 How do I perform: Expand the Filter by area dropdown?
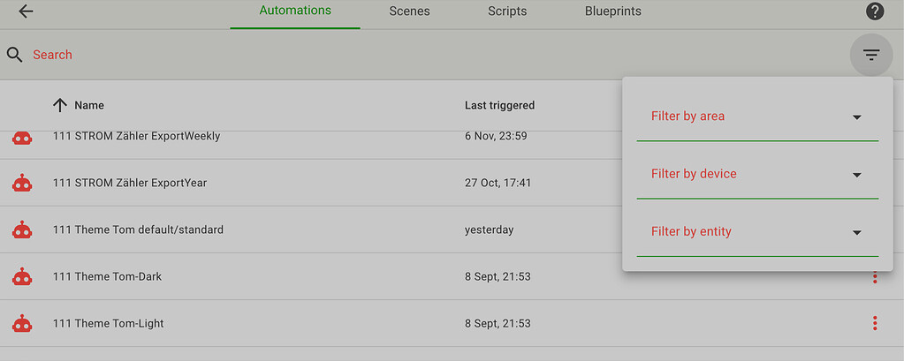[757, 117]
